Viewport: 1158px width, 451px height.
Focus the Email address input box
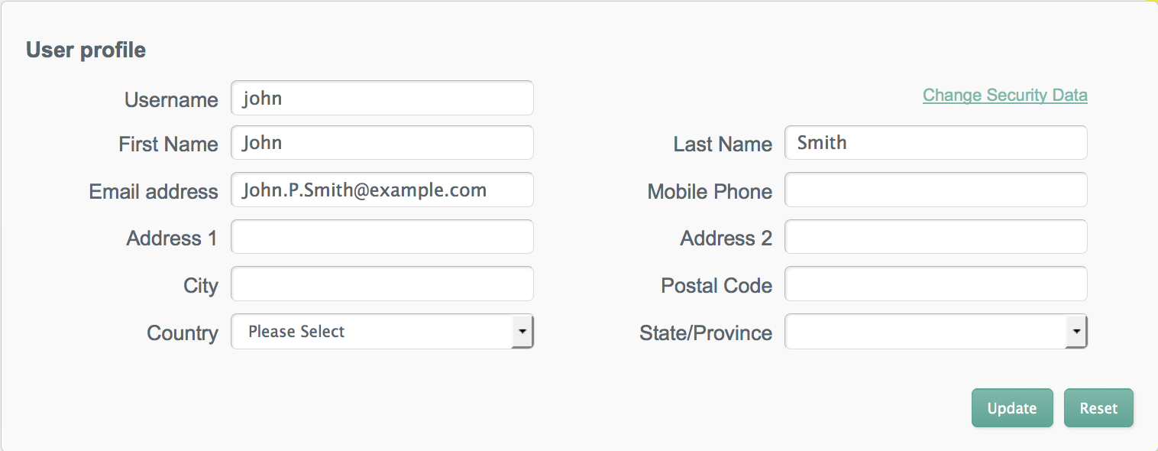click(x=382, y=190)
